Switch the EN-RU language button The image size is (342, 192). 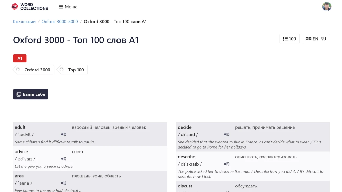(316, 39)
